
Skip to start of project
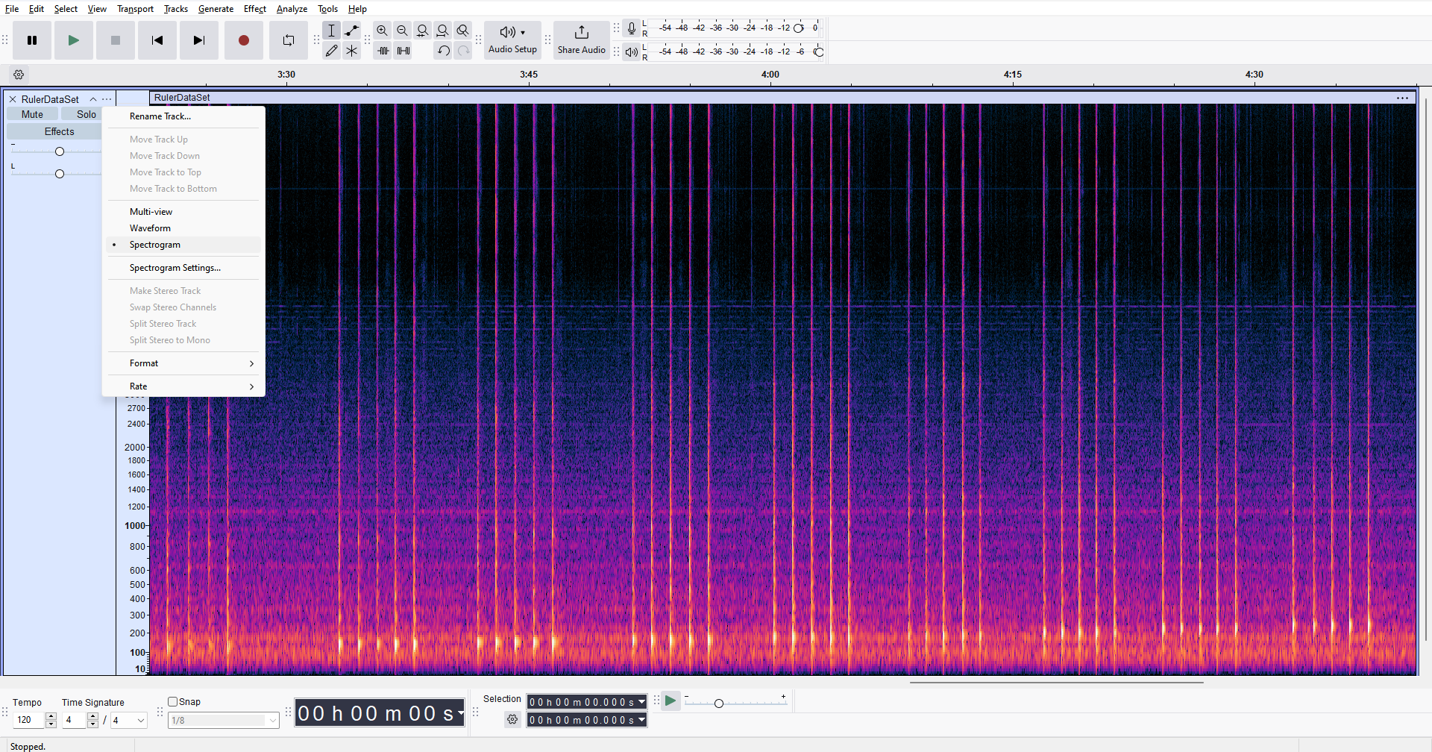[x=157, y=40]
